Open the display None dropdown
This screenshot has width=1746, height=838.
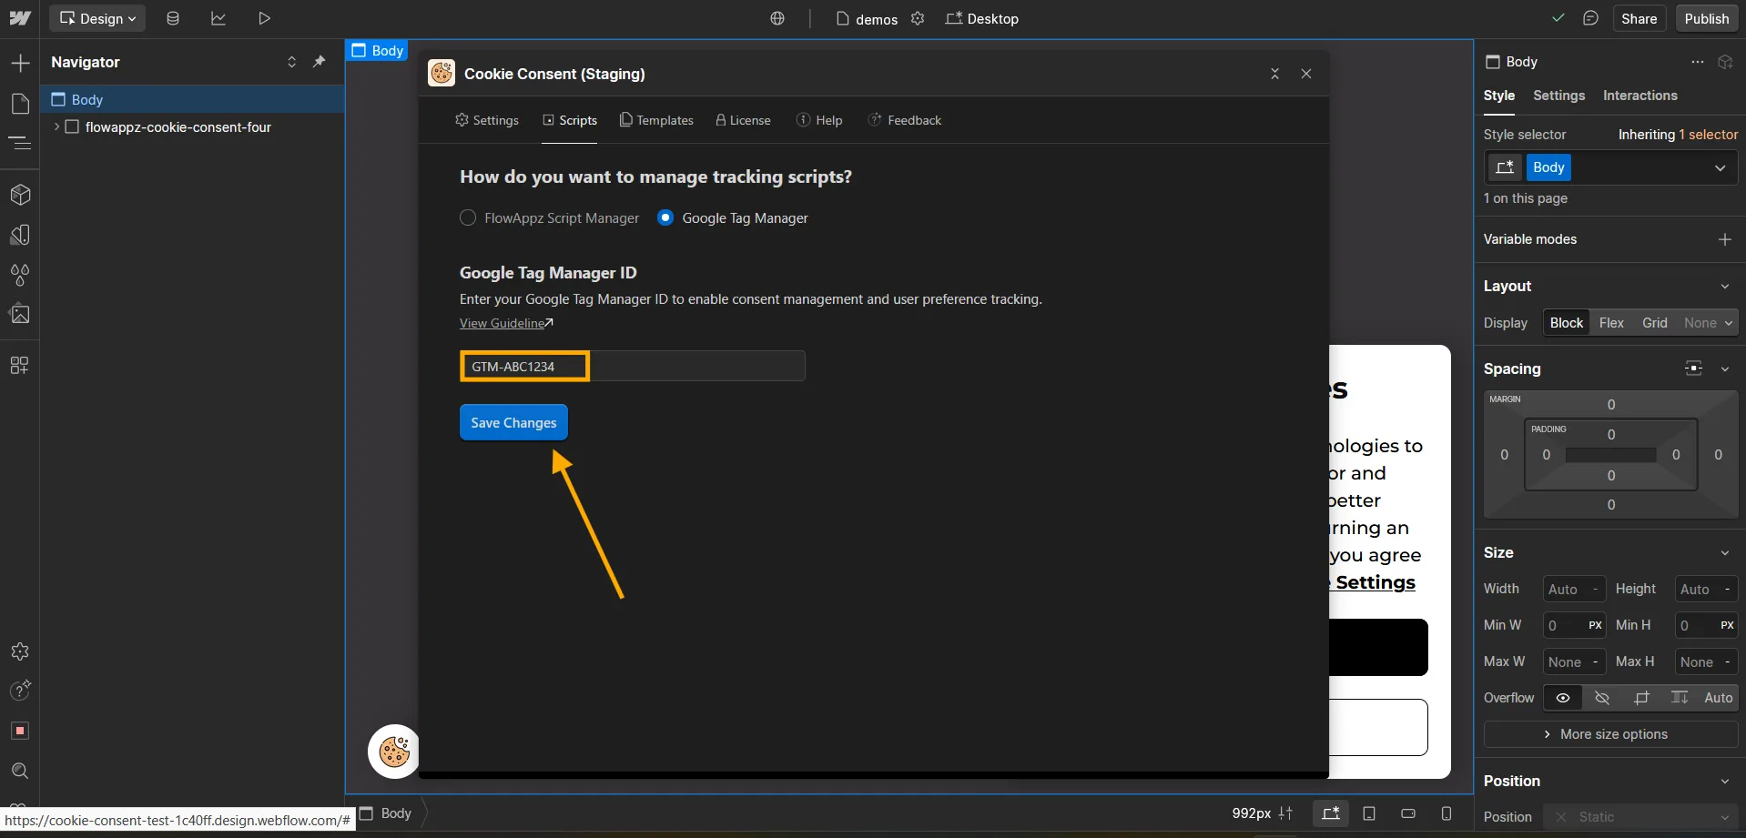(1708, 323)
